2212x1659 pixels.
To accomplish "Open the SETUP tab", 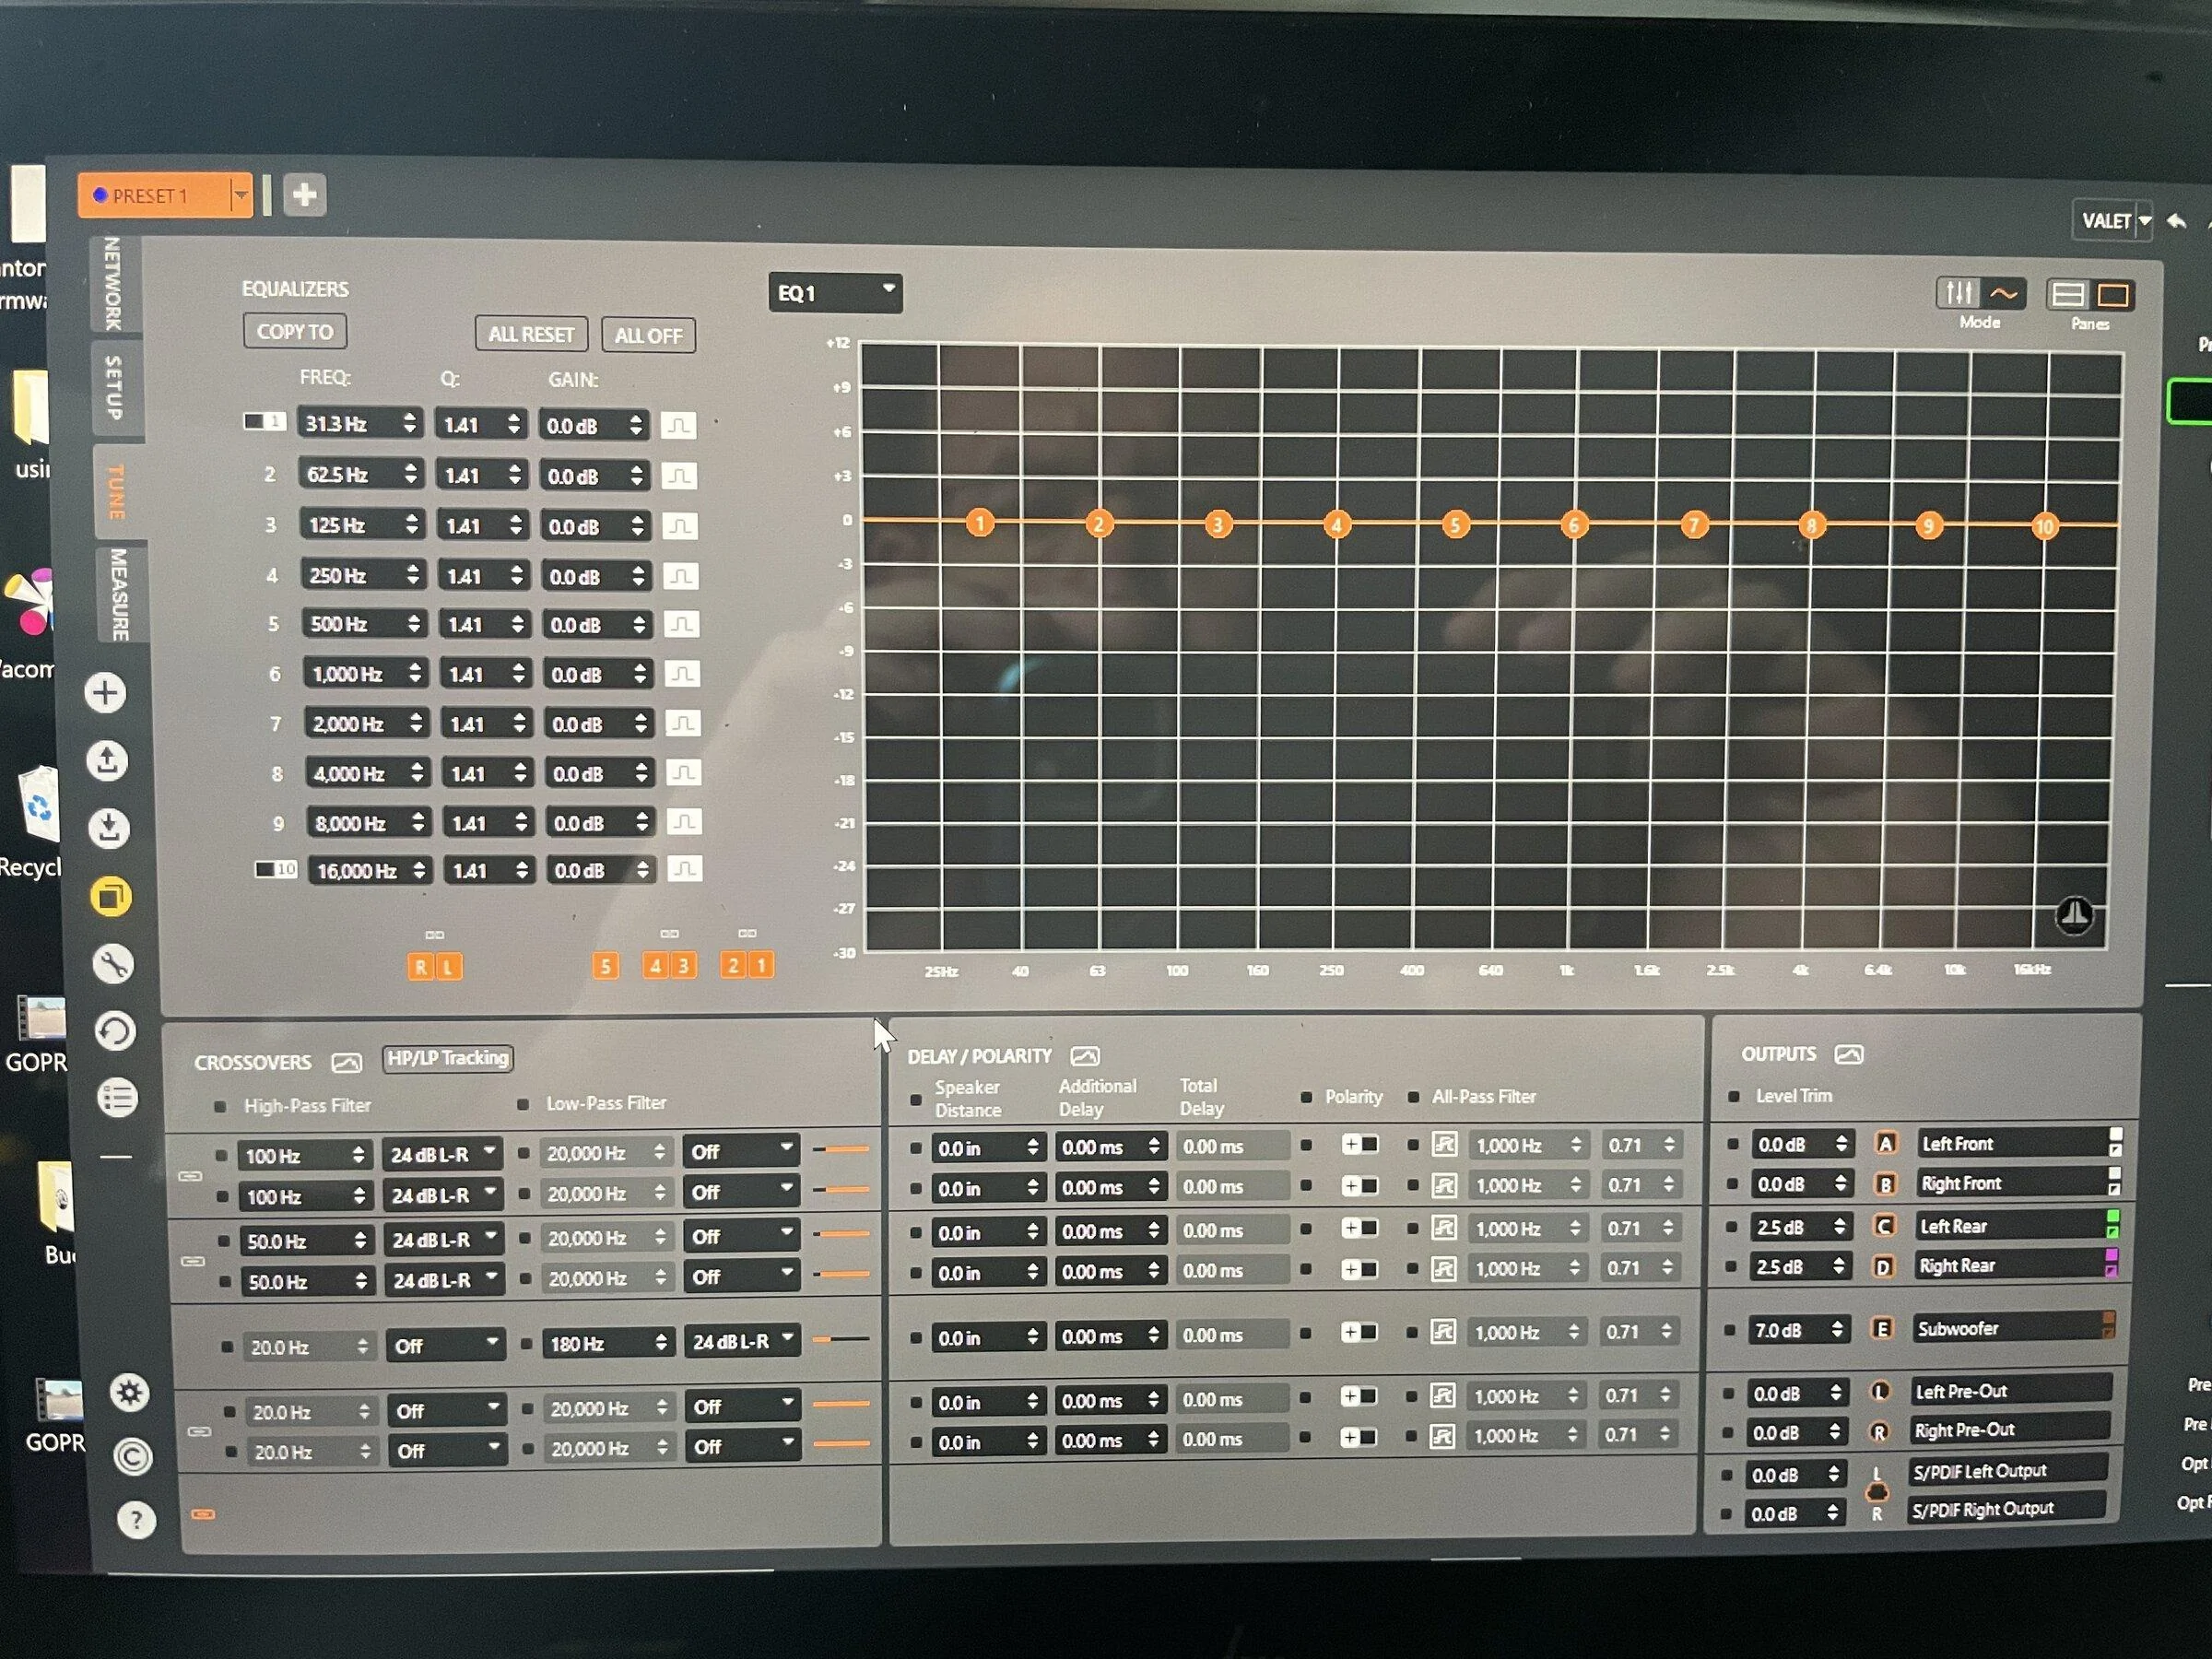I will [x=115, y=388].
